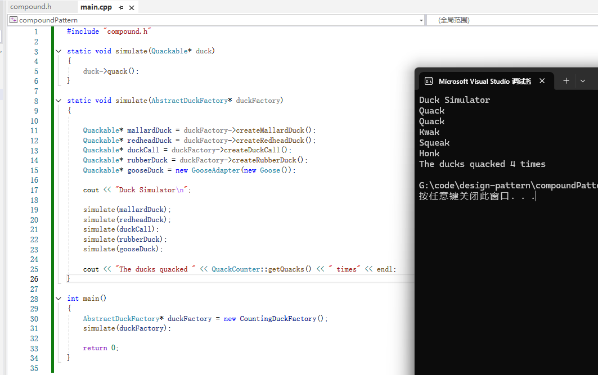Click createDuckCall() call on line 13

pos(255,150)
